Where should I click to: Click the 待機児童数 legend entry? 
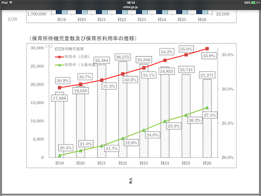click(69, 49)
